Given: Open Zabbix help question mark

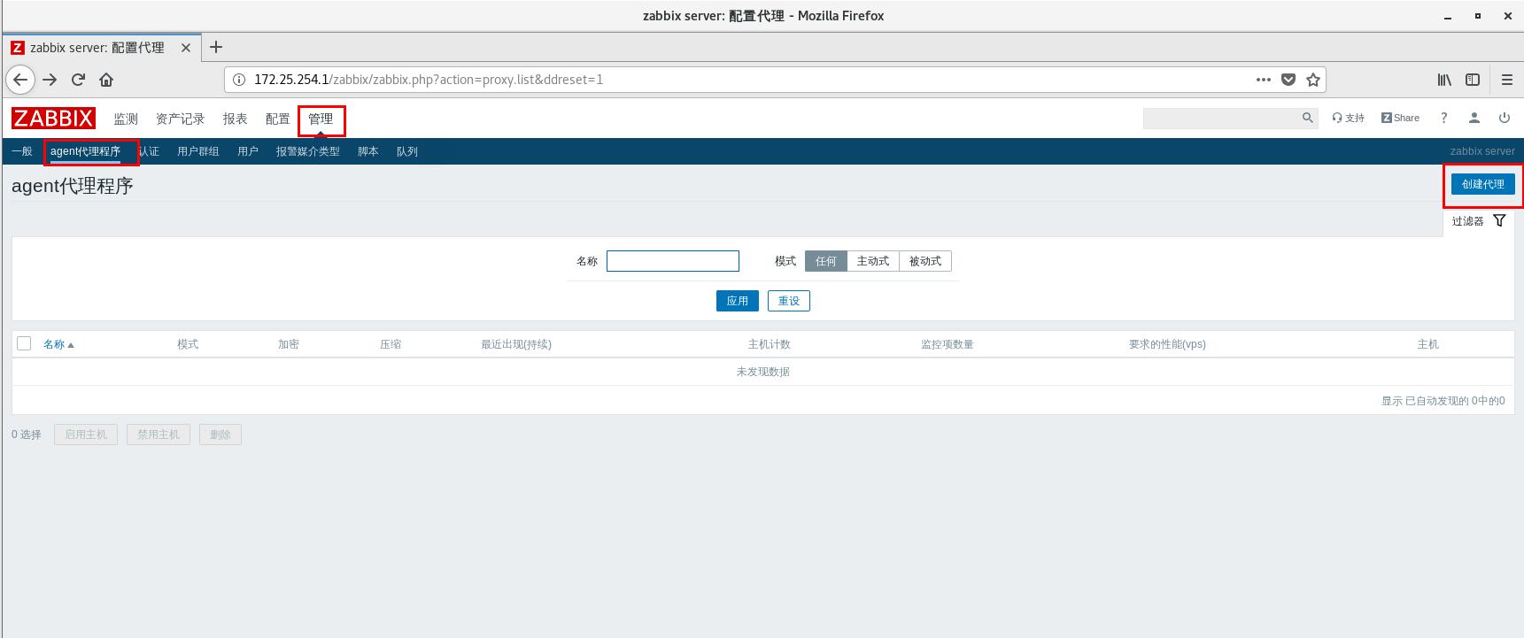Looking at the screenshot, I should tap(1443, 118).
